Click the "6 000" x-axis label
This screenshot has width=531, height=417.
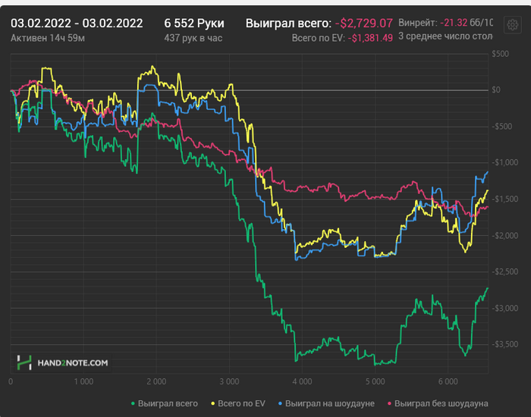pyautogui.click(x=448, y=381)
